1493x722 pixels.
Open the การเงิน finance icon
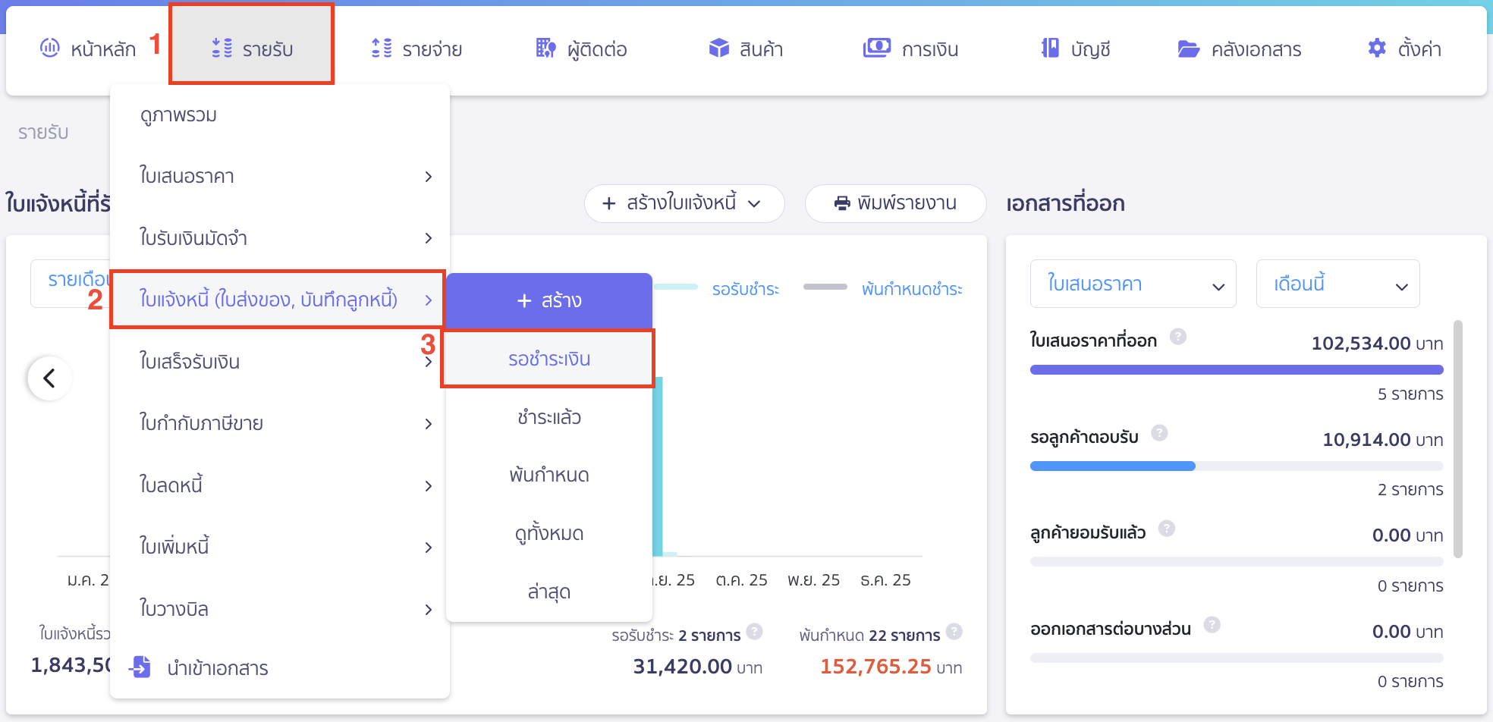876,48
